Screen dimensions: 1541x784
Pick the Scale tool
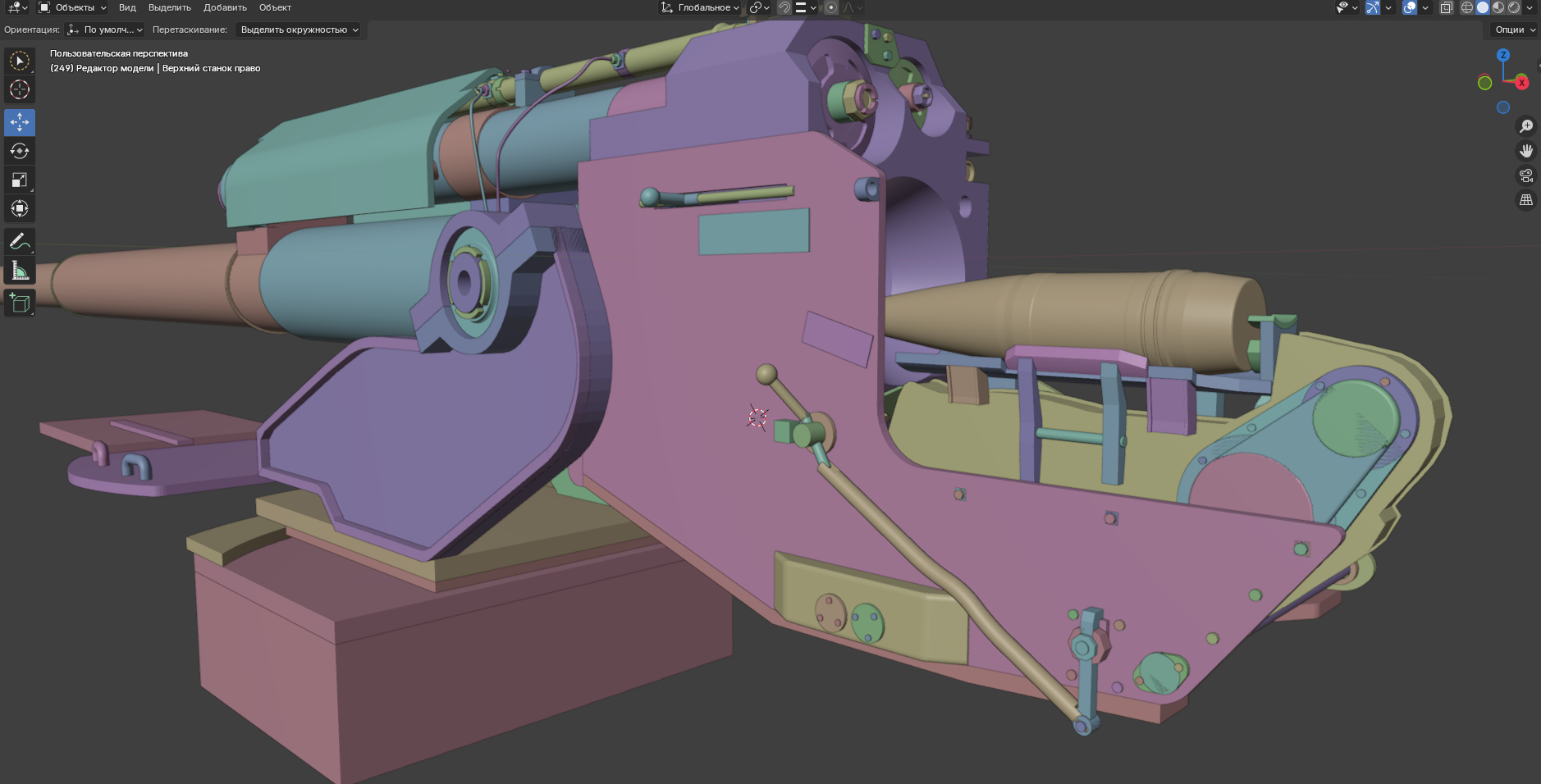point(20,180)
